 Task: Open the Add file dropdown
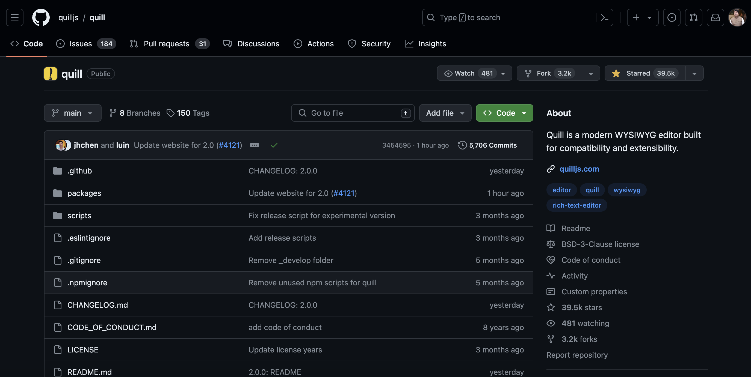pos(445,113)
